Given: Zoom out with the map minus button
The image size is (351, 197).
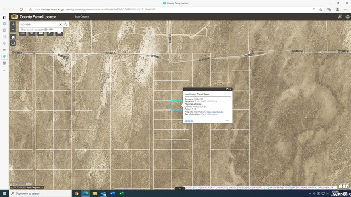Looking at the screenshot, I should click(x=13, y=30).
